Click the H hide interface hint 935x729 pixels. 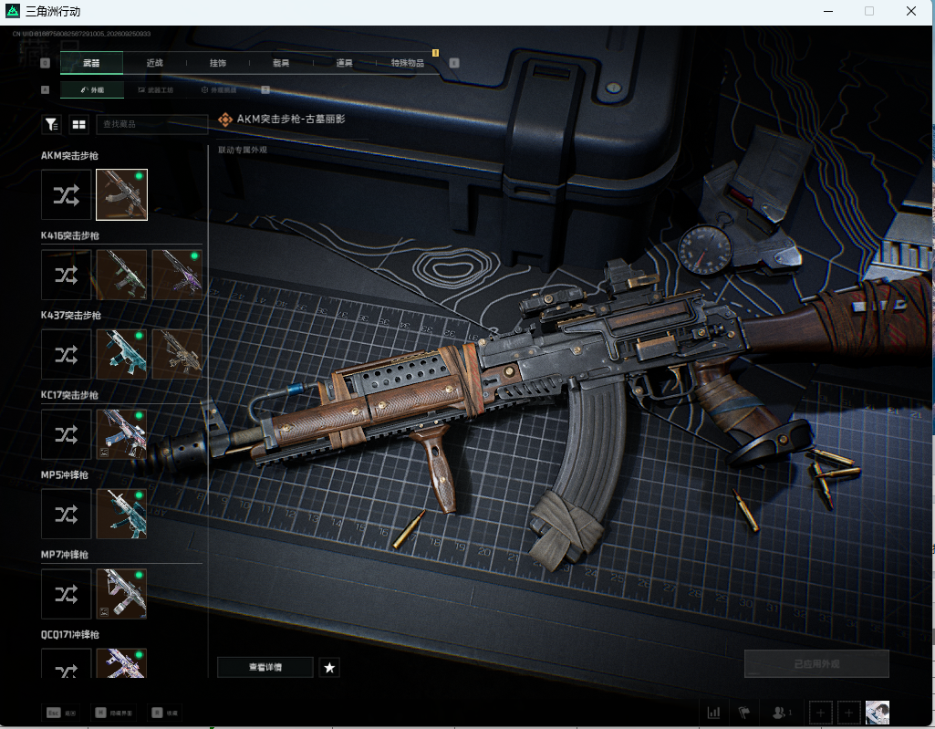pos(113,713)
